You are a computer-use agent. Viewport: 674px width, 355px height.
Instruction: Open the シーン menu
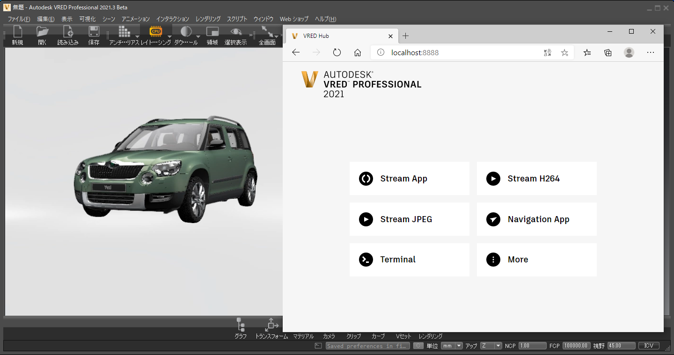click(109, 19)
